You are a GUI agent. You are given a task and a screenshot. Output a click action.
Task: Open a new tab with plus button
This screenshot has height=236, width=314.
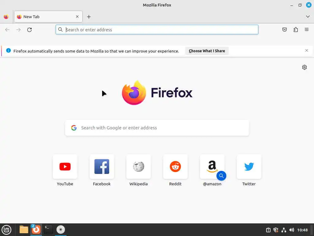pyautogui.click(x=89, y=17)
